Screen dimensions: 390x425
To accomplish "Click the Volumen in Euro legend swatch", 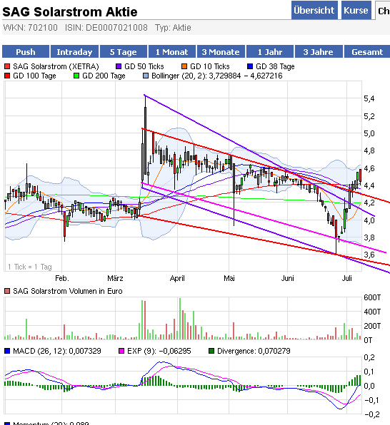I will [x=7, y=291].
